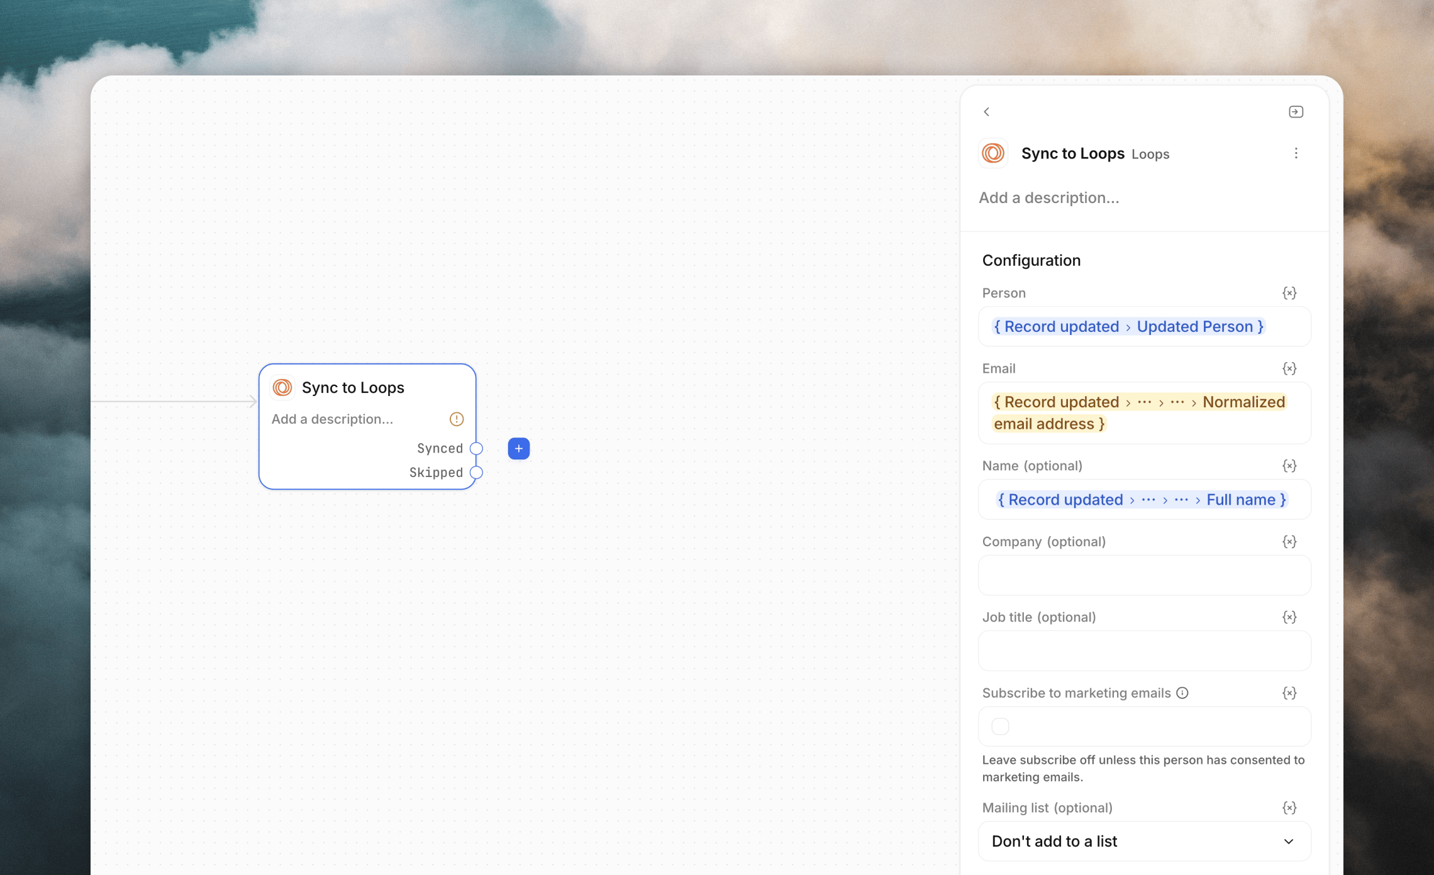The height and width of the screenshot is (875, 1434).
Task: Click the Job title (optional) input field
Action: (x=1145, y=651)
